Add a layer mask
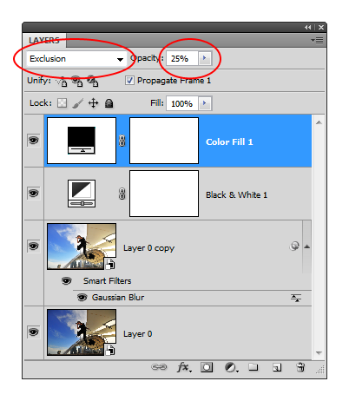 point(207,367)
